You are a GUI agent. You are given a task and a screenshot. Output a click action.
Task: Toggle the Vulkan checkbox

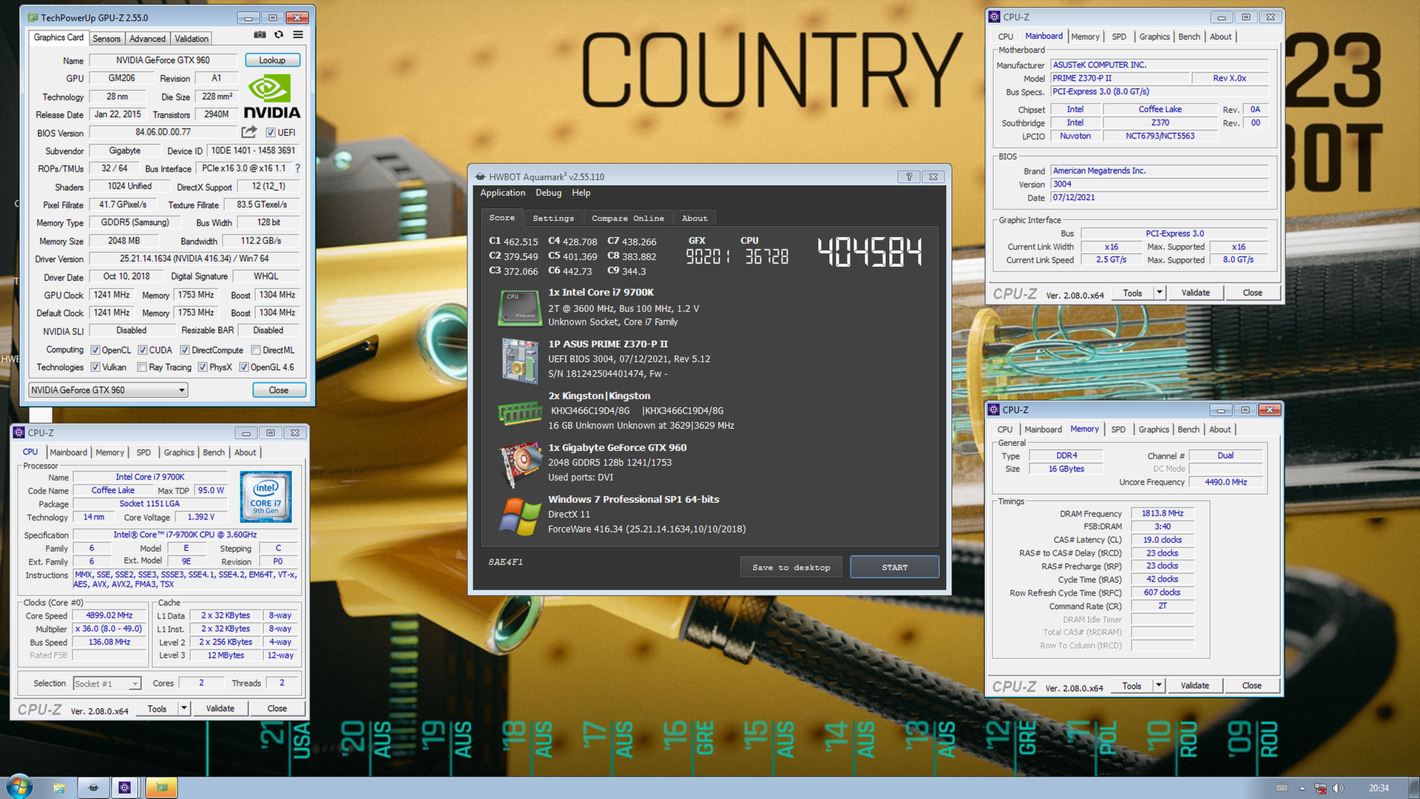95,367
